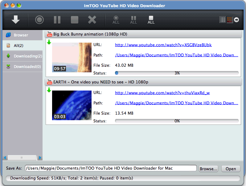This screenshot has width=246, height=186.
Task: Click the sidebar scrollbar left arrow
Action: 5,158
